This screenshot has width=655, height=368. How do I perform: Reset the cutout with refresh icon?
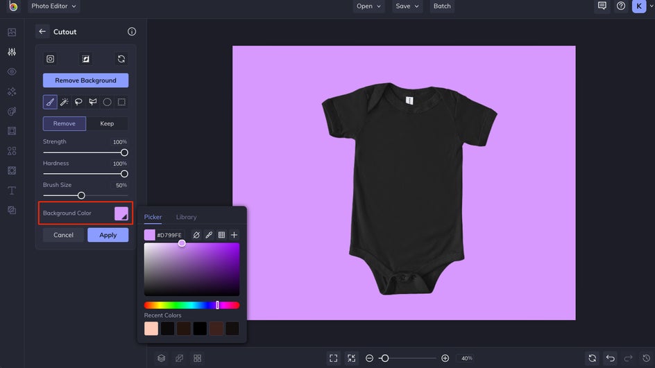click(121, 59)
